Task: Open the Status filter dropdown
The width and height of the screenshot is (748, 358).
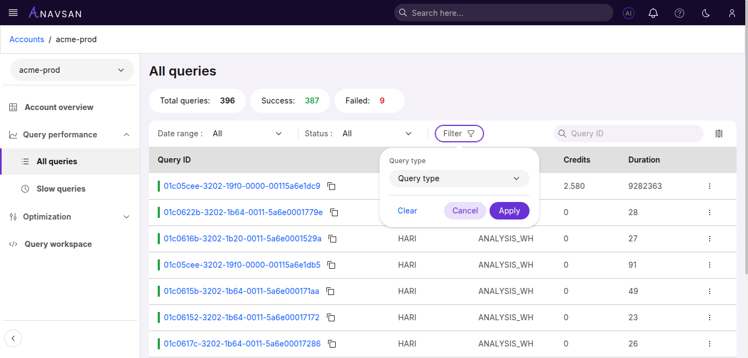Action: (377, 134)
